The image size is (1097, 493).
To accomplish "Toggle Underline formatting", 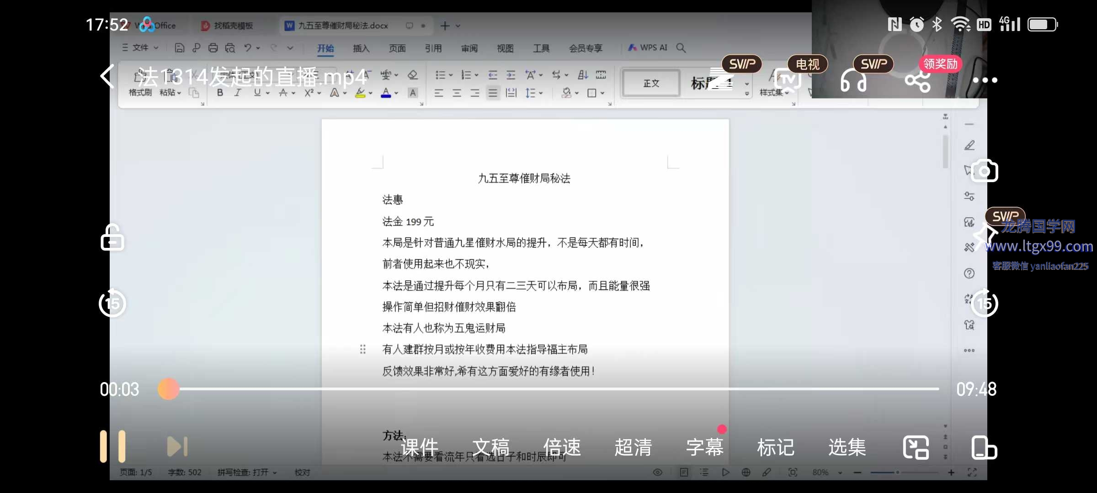I will pyautogui.click(x=257, y=93).
